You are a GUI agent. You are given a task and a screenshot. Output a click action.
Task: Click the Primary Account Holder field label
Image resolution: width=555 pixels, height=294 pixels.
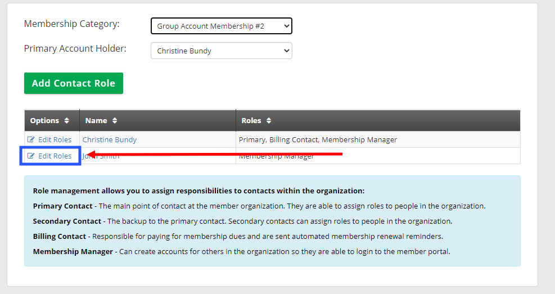pos(75,49)
